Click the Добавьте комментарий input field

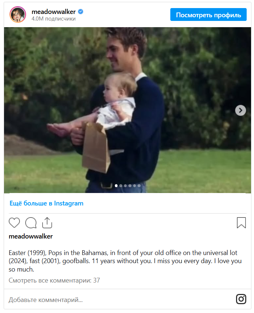pyautogui.click(x=120, y=299)
